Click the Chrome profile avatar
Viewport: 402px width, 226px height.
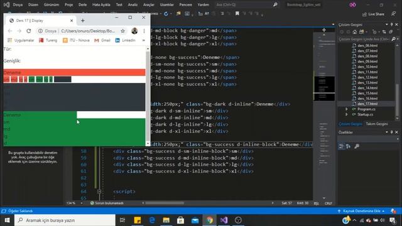coord(134,31)
